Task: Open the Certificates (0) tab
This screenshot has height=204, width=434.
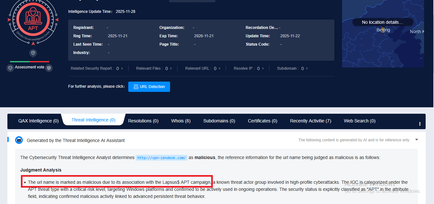Action: click(x=262, y=121)
